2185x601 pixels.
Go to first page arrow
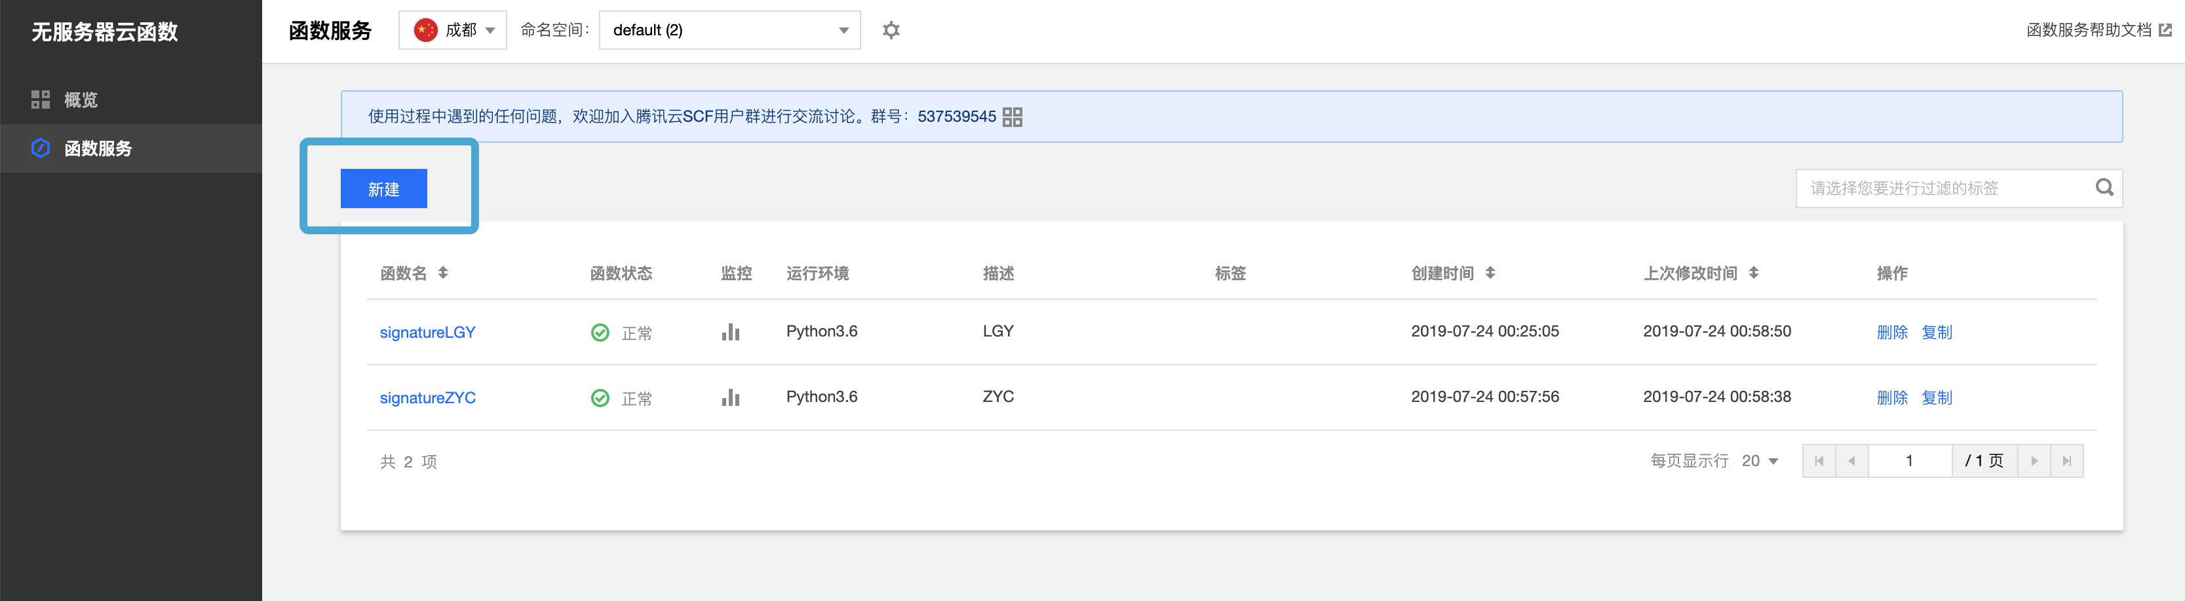point(1819,461)
